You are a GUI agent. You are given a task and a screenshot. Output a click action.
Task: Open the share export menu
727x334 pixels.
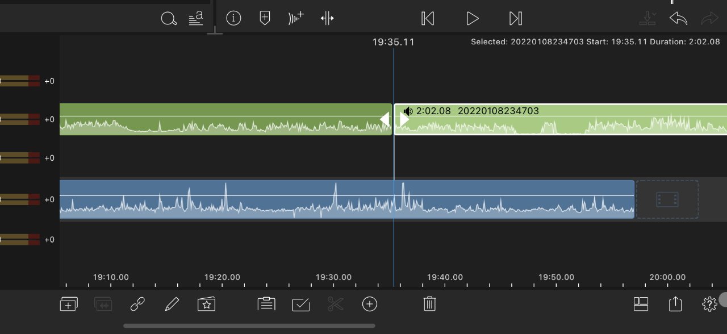coord(675,304)
